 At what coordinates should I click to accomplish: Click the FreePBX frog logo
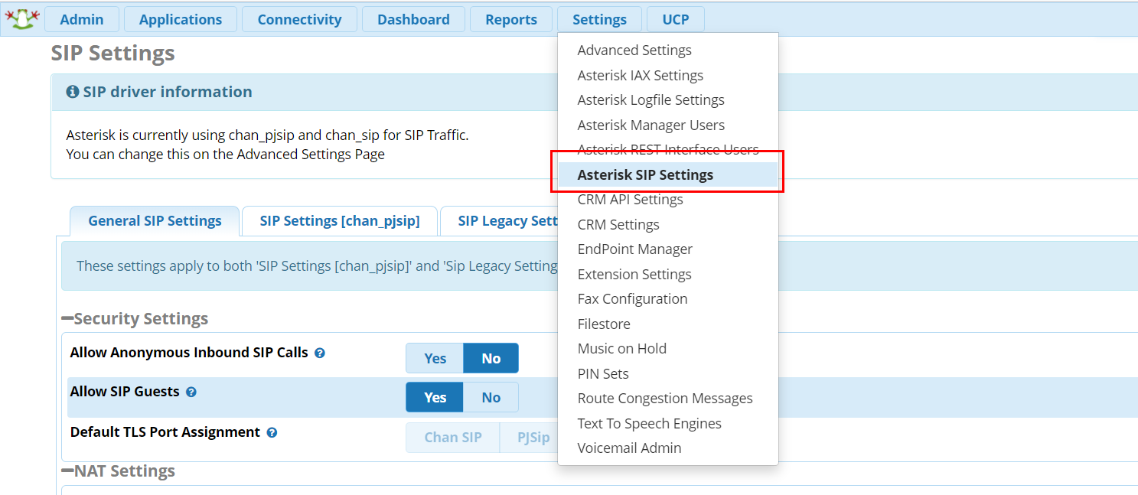tap(21, 19)
